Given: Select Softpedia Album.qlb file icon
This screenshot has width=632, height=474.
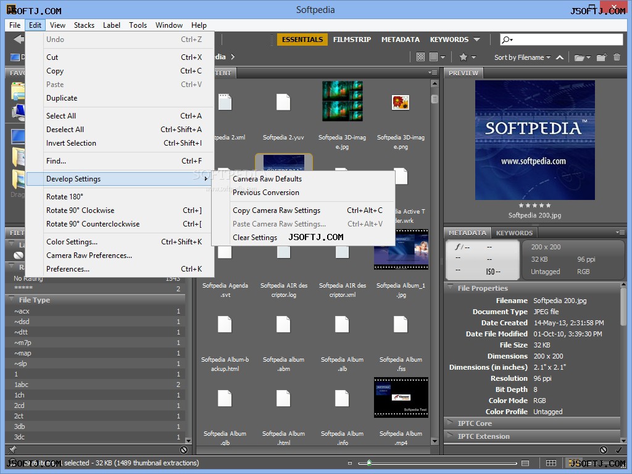Looking at the screenshot, I should point(225,399).
